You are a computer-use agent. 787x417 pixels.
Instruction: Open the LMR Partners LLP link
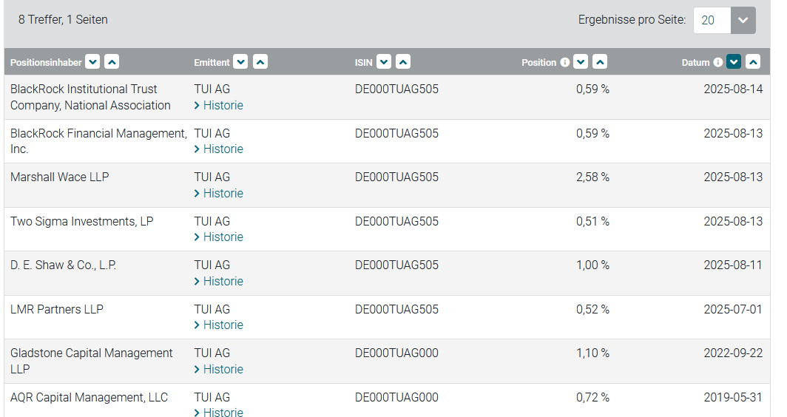coord(57,309)
